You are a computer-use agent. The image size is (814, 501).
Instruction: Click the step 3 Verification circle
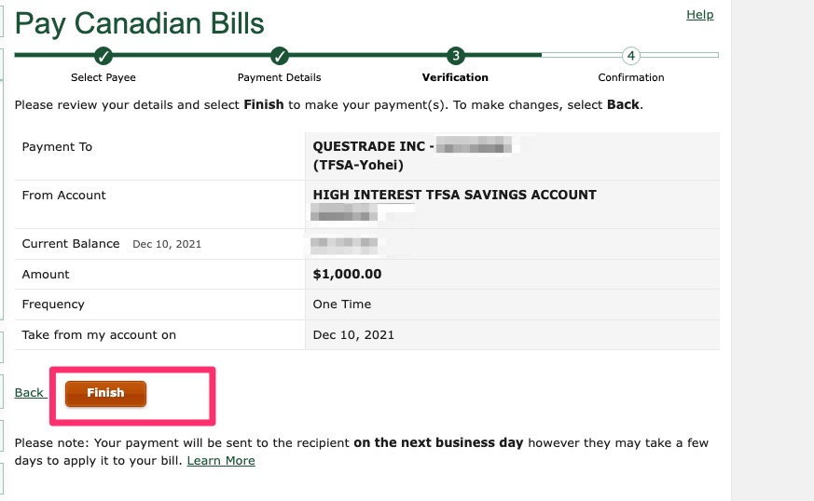coord(455,56)
